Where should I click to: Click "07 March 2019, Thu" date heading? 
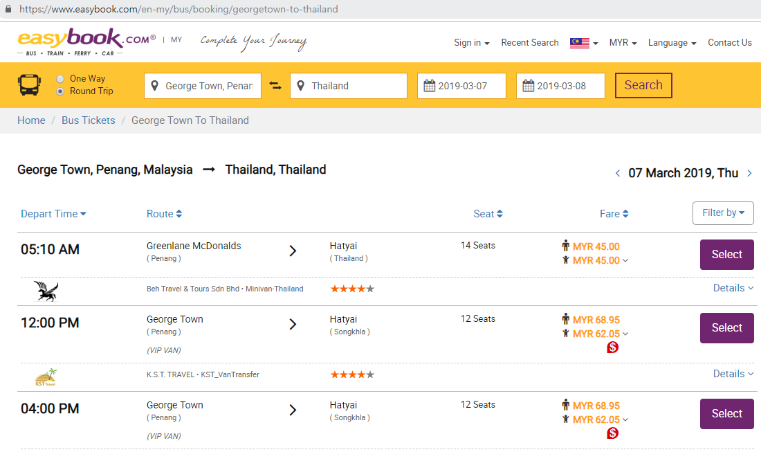(x=684, y=173)
